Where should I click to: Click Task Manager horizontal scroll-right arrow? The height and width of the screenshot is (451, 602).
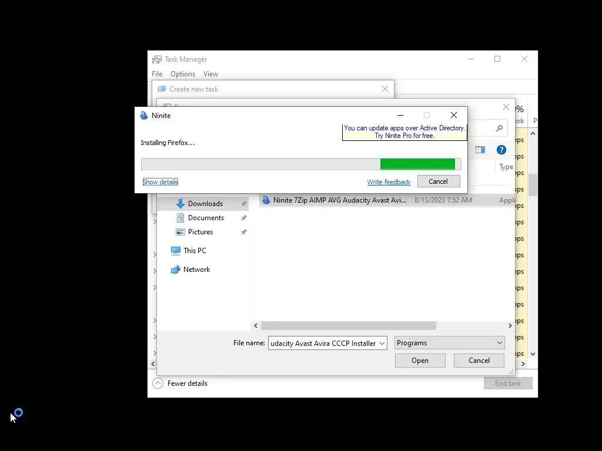[523, 364]
